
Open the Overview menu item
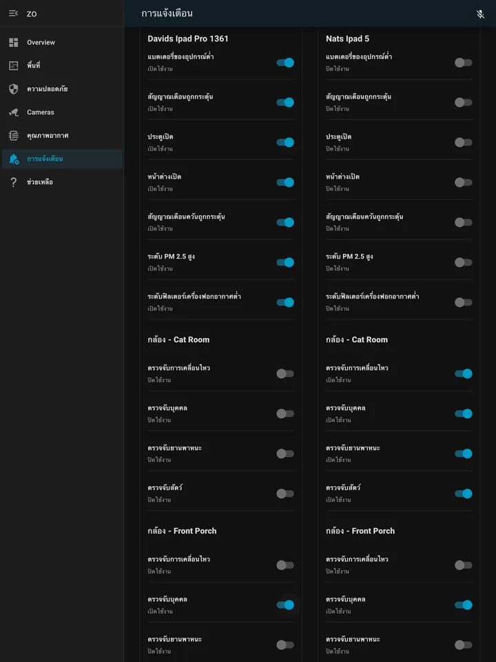pos(61,42)
